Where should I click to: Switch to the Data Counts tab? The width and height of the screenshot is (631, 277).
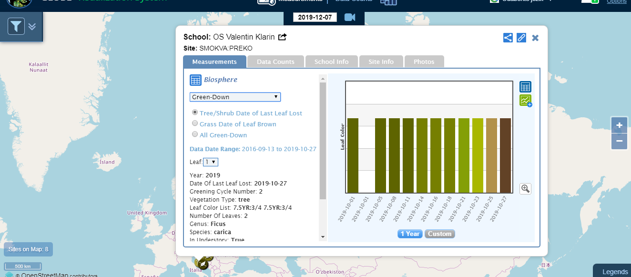click(275, 62)
